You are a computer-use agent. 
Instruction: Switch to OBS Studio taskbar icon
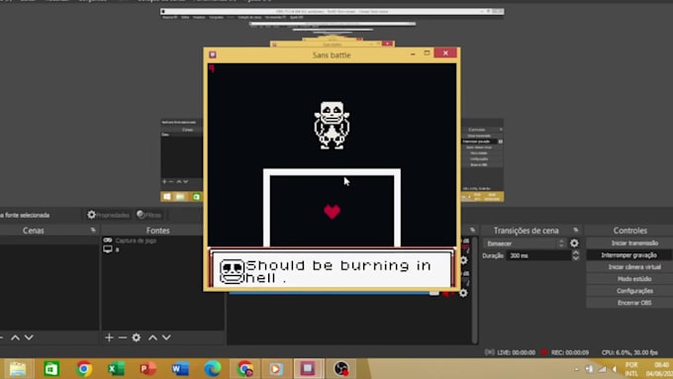341,369
